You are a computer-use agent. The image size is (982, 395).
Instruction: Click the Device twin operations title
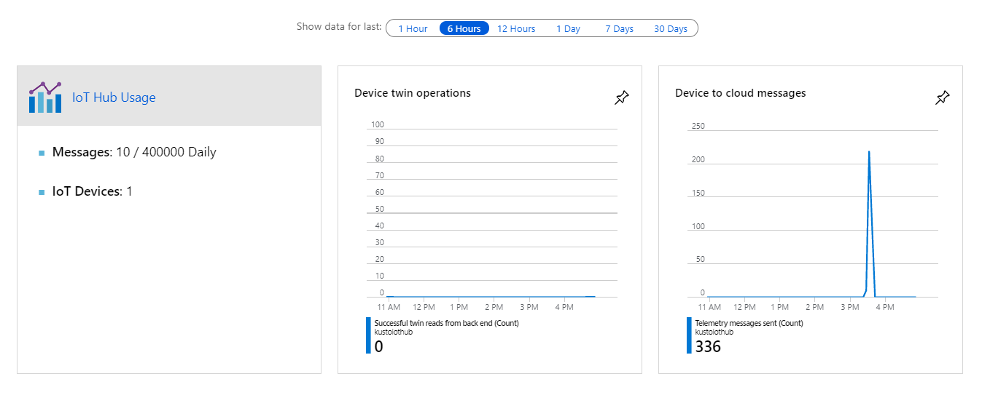(413, 93)
